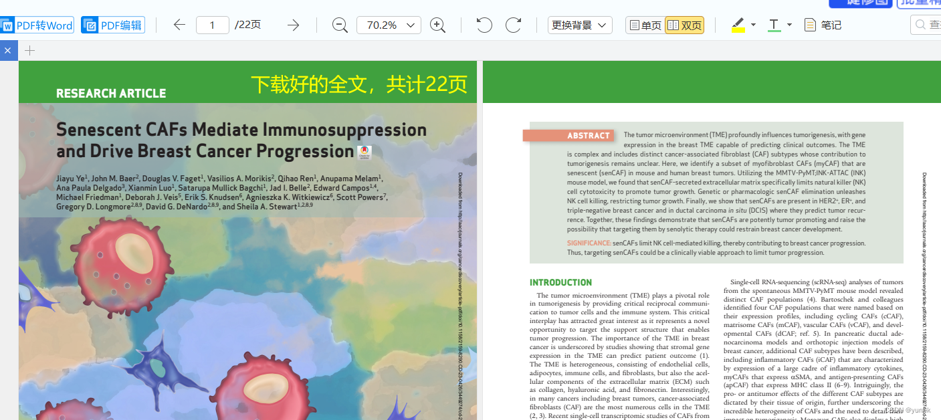
Task: Click the INTRODUCTION heading
Action: tap(560, 282)
